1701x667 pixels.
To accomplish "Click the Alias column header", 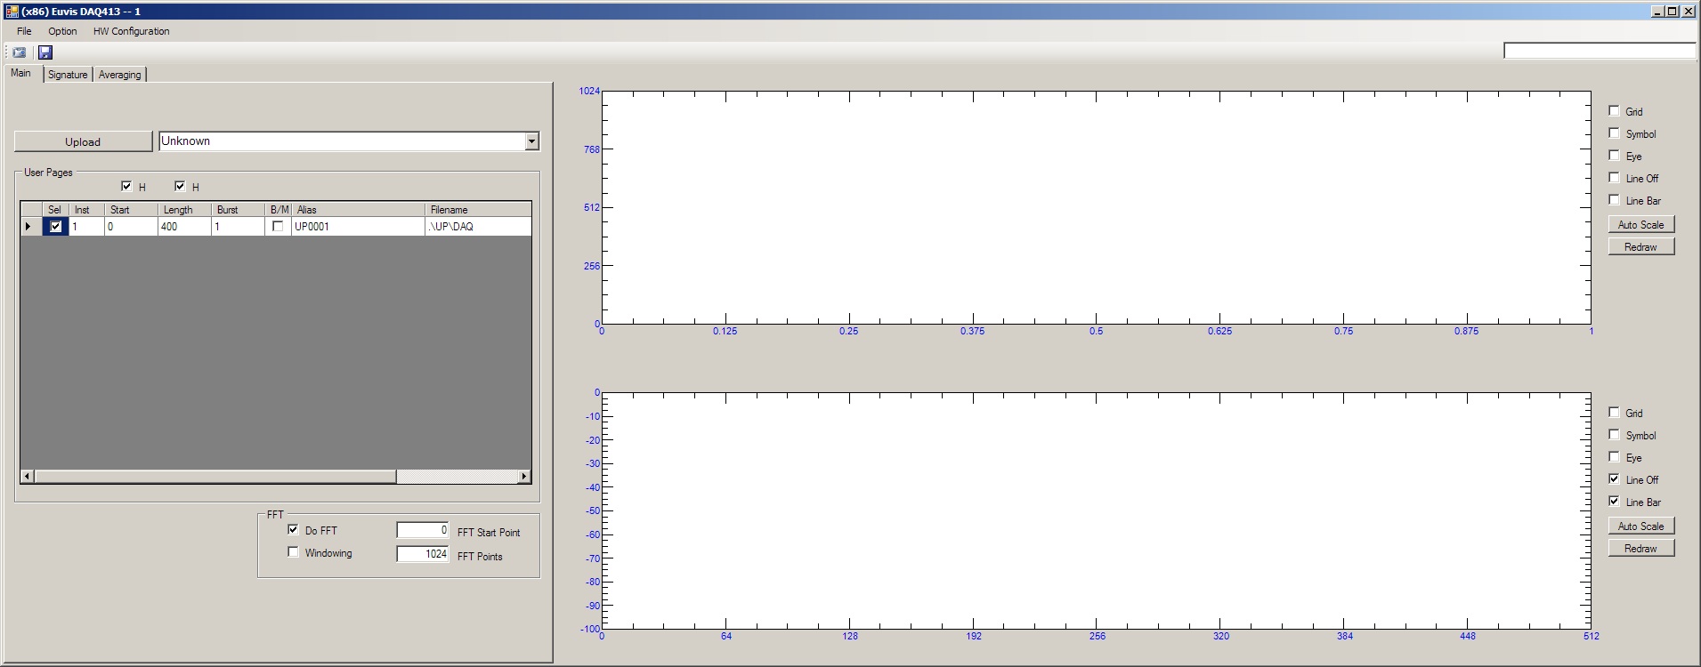I will click(x=358, y=210).
